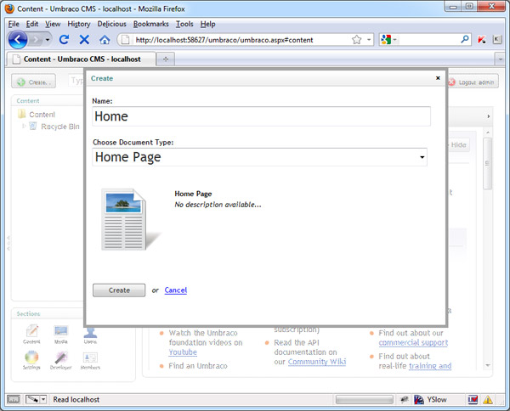Viewport: 510px width, 411px height.
Task: Open the History menu
Action: click(79, 24)
